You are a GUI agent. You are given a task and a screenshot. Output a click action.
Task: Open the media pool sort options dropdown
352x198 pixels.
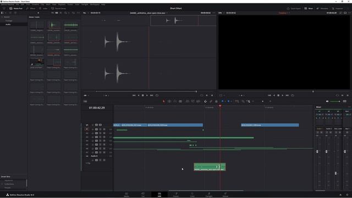[73, 13]
